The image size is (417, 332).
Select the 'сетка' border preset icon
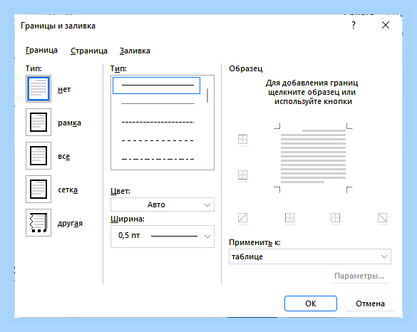point(38,190)
